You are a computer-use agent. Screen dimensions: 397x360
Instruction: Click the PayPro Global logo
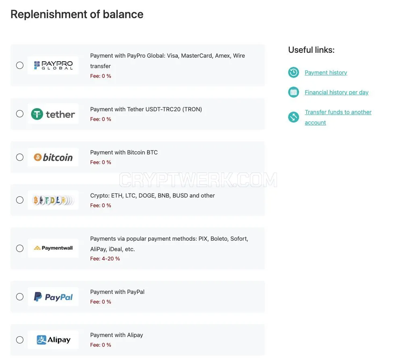coord(53,65)
